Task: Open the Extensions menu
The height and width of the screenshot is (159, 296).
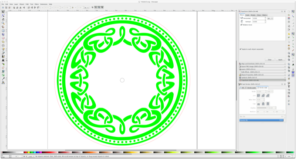Action: point(44,4)
